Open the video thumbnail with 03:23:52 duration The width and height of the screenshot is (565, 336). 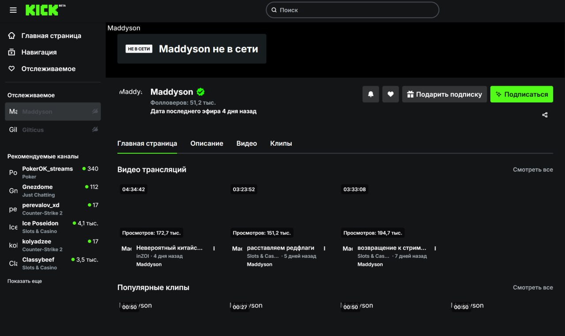coord(279,211)
